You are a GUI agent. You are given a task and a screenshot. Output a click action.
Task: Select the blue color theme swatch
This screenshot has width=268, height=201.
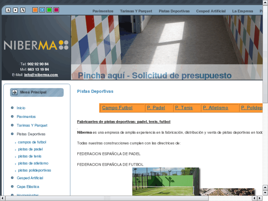42,10
